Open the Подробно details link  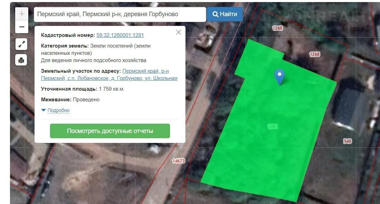(58, 110)
